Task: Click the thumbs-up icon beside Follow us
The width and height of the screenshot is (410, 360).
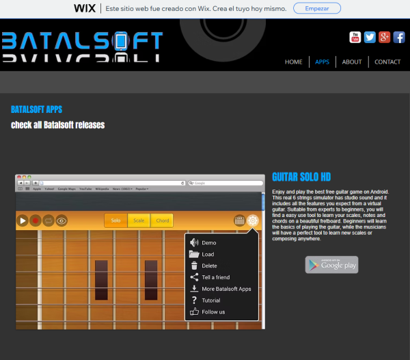Action: pos(194,311)
